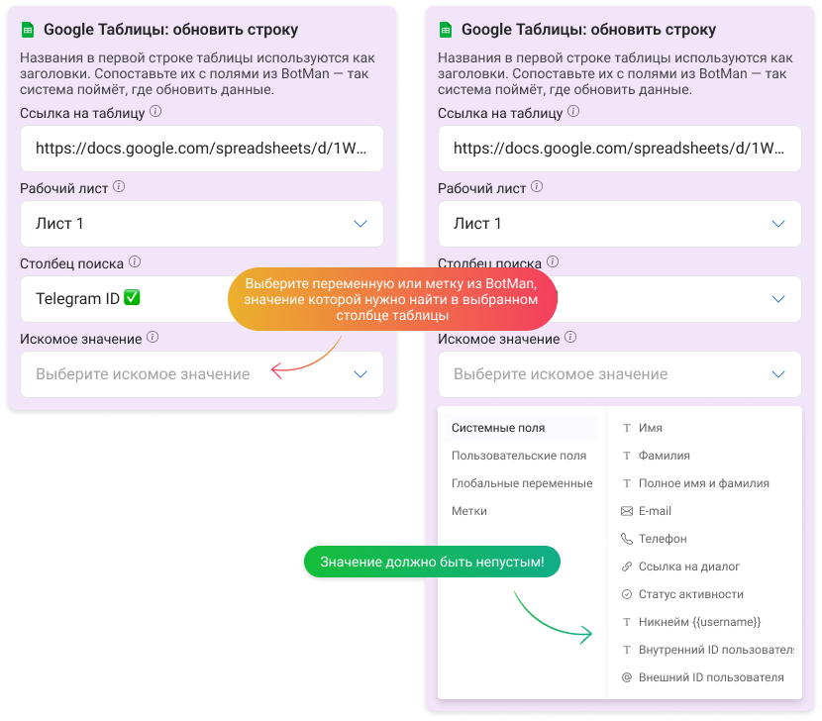The image size is (822, 721).
Task: Open info tooltip for table link, left panel
Action: coord(155,111)
